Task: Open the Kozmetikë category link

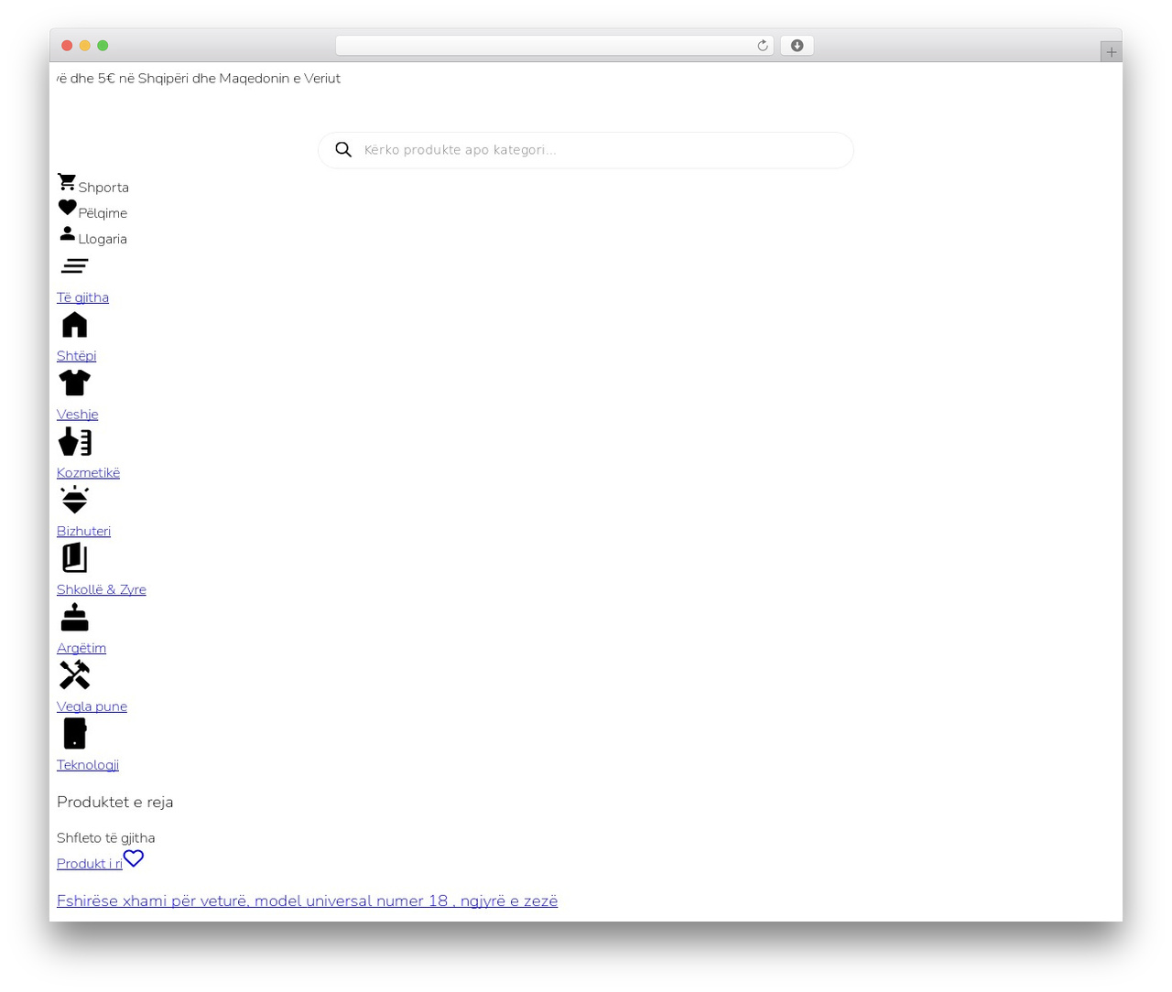Action: 88,473
